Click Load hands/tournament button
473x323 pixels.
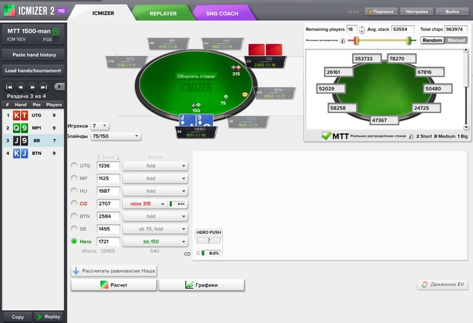pyautogui.click(x=33, y=70)
